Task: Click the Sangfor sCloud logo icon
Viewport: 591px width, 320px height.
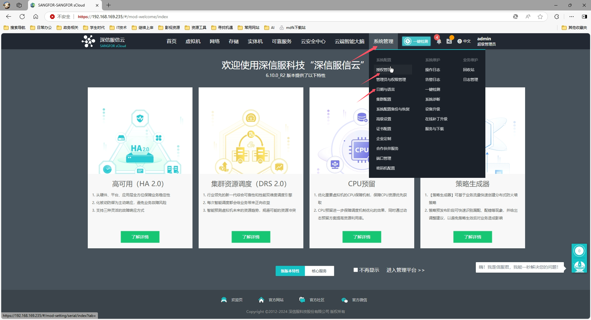Action: (x=88, y=41)
